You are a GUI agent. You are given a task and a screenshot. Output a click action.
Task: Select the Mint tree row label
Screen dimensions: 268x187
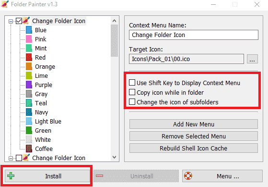click(41, 48)
